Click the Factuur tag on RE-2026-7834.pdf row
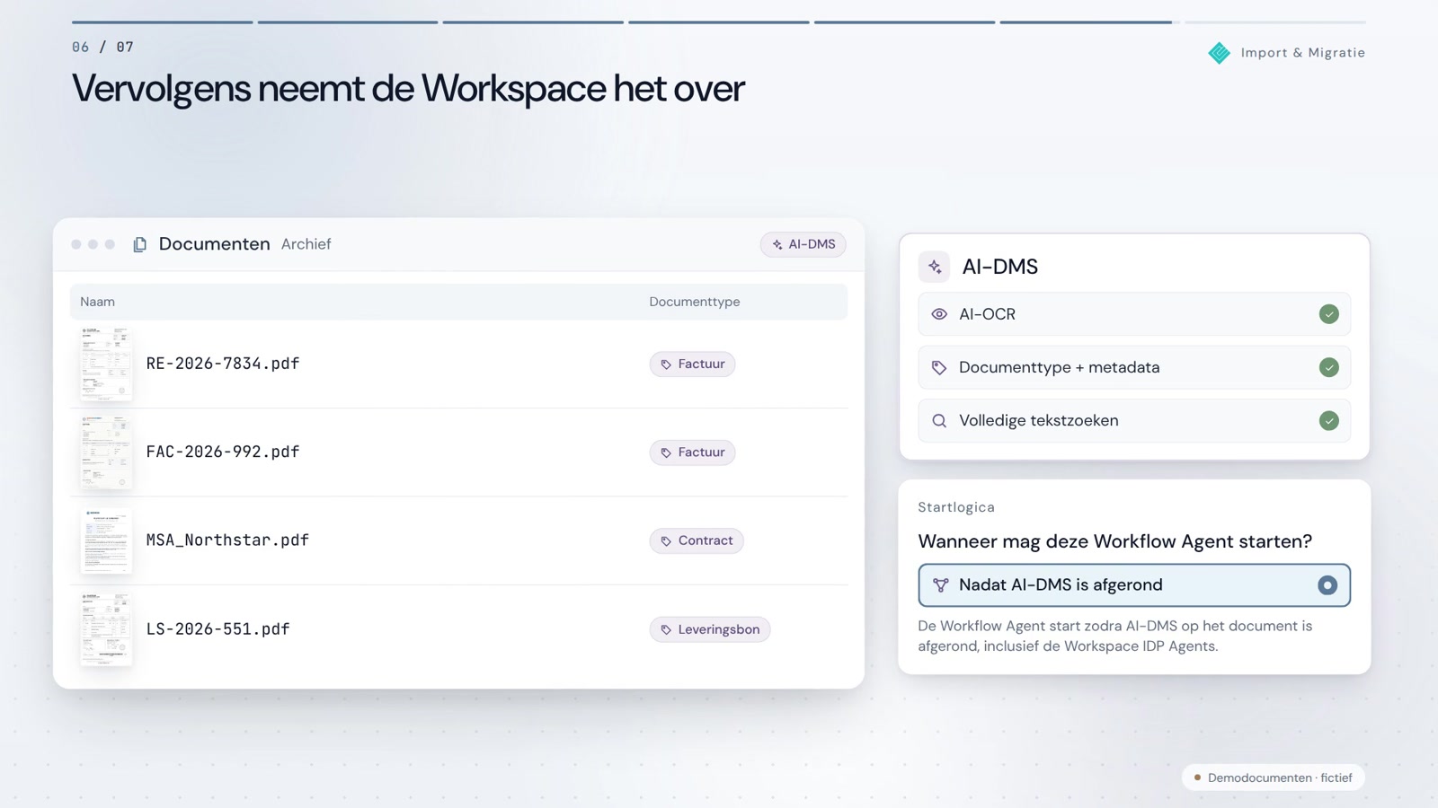This screenshot has width=1438, height=808. click(x=692, y=364)
